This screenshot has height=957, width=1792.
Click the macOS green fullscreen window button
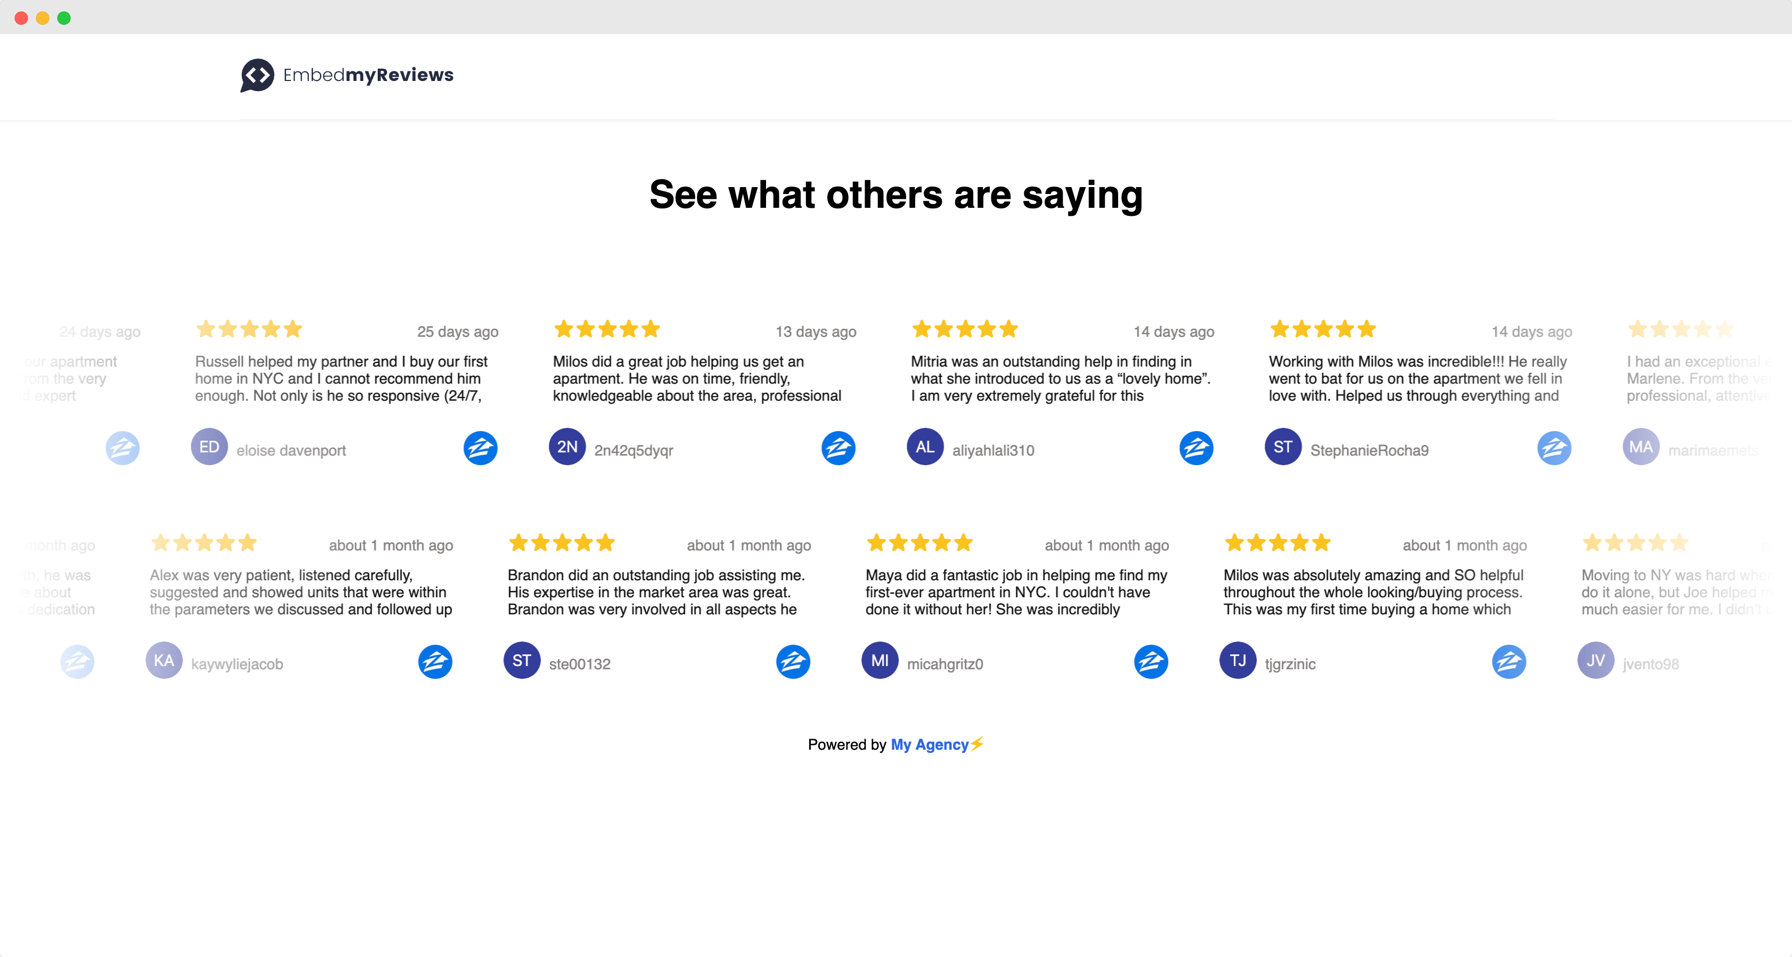pyautogui.click(x=64, y=18)
